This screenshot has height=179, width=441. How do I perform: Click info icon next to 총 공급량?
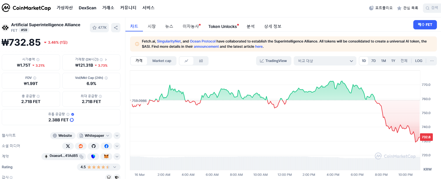click(x=38, y=96)
